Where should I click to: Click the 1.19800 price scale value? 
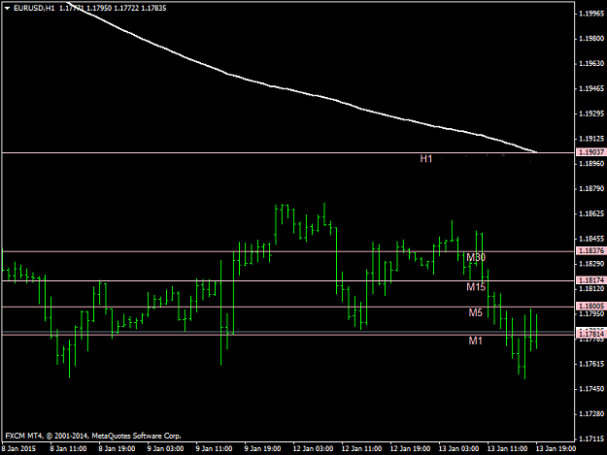[591, 39]
